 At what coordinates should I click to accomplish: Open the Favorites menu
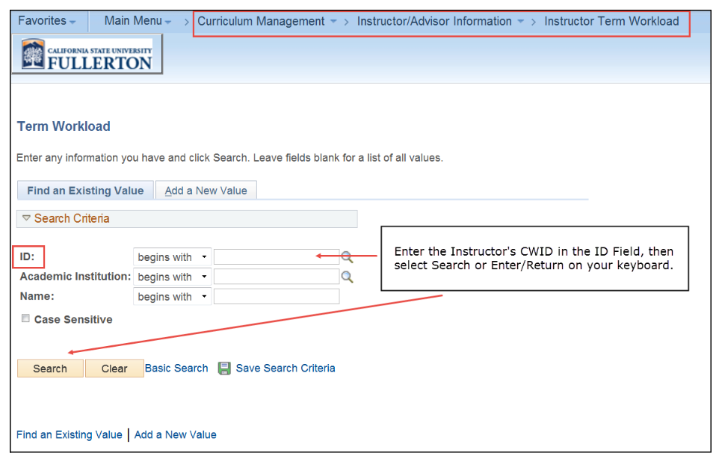tap(46, 21)
